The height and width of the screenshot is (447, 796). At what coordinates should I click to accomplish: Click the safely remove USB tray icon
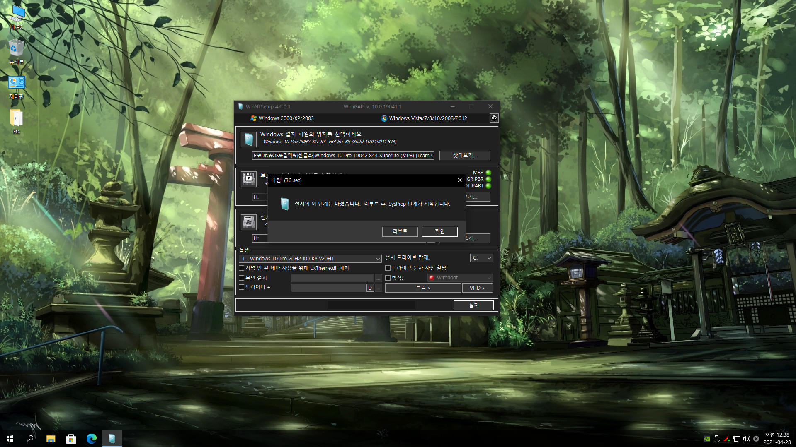717,439
